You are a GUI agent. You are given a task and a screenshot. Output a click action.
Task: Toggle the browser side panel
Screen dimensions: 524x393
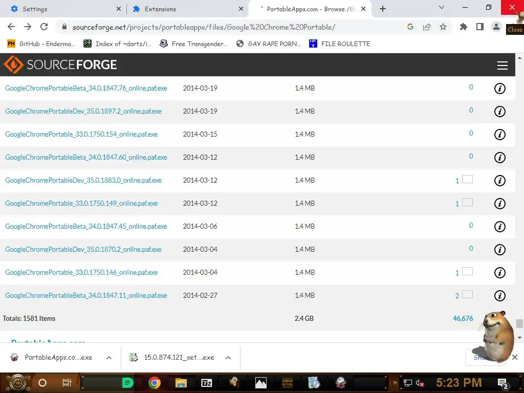pos(480,27)
